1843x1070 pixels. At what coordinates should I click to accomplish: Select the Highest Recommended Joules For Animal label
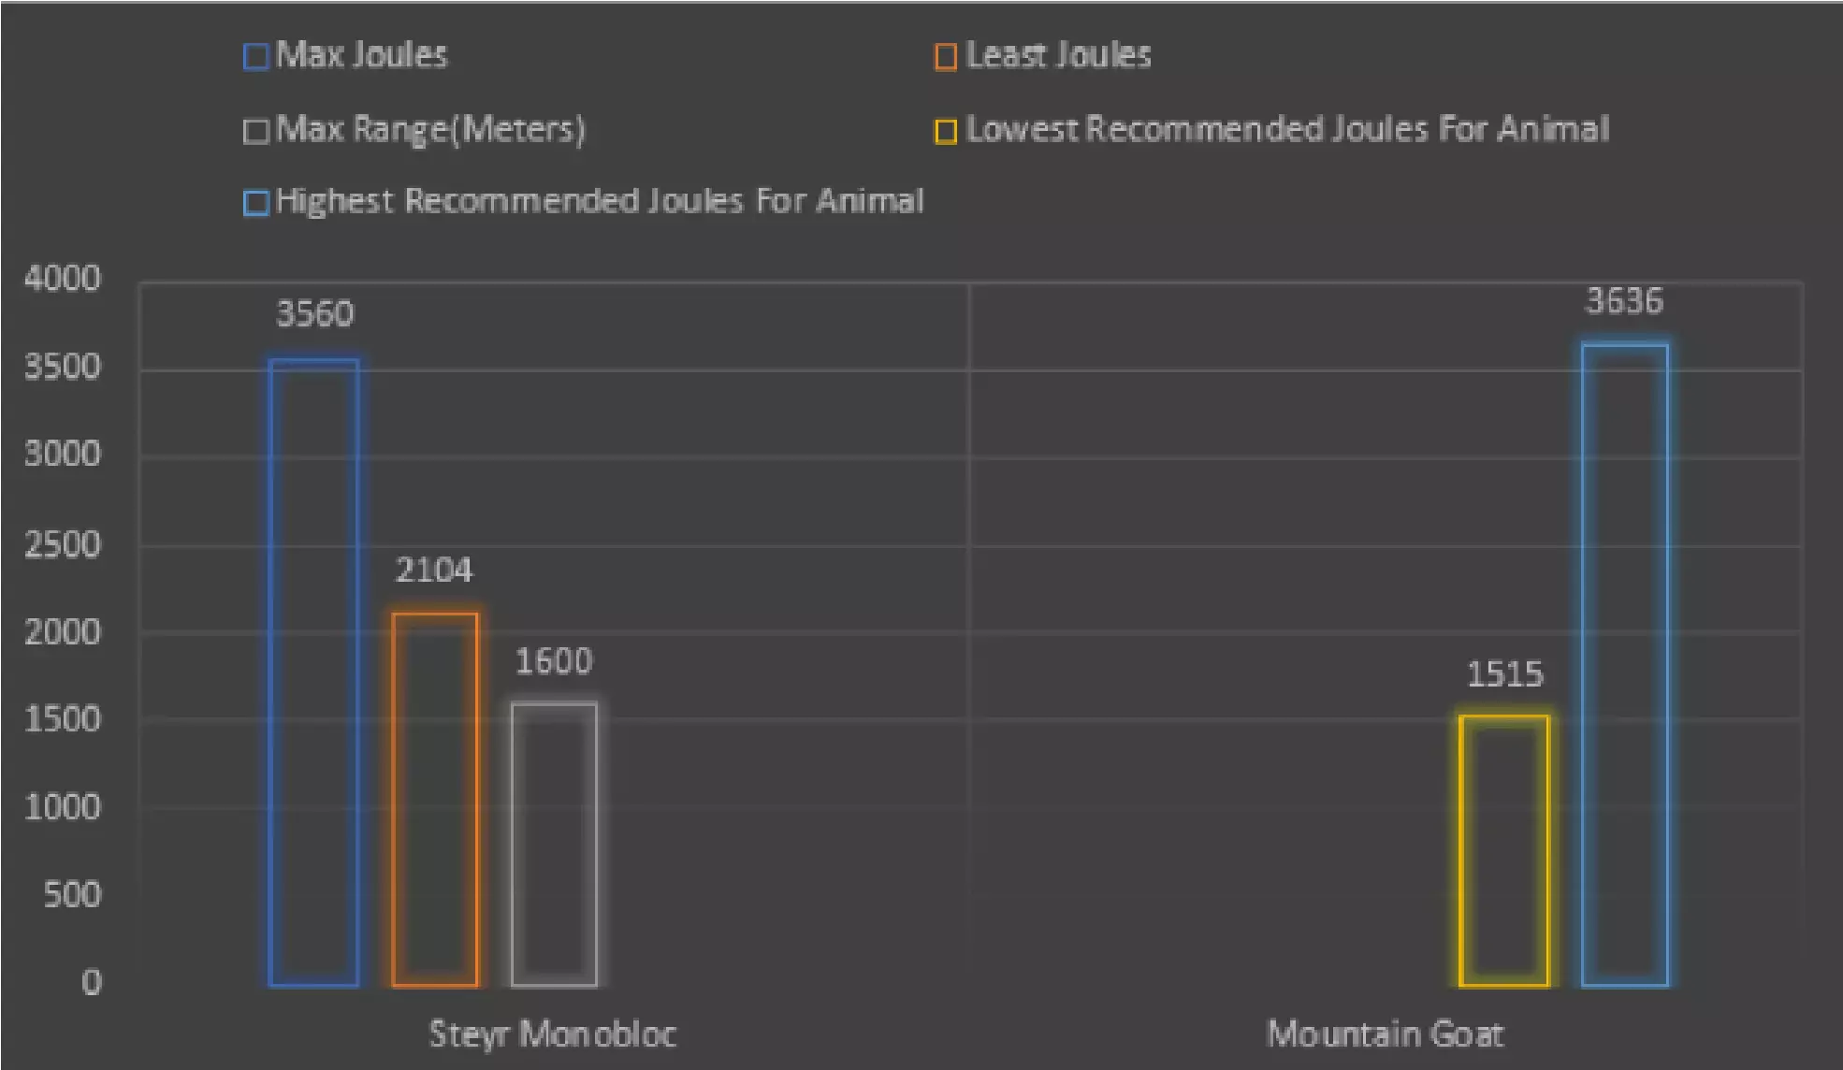600,201
